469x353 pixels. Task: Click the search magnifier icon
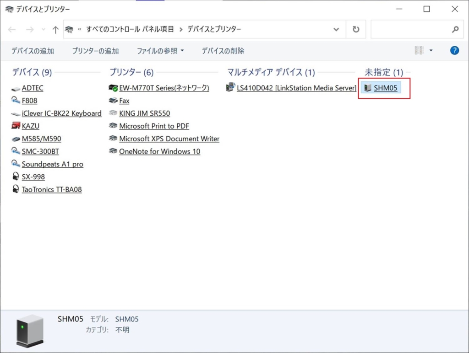coord(455,29)
